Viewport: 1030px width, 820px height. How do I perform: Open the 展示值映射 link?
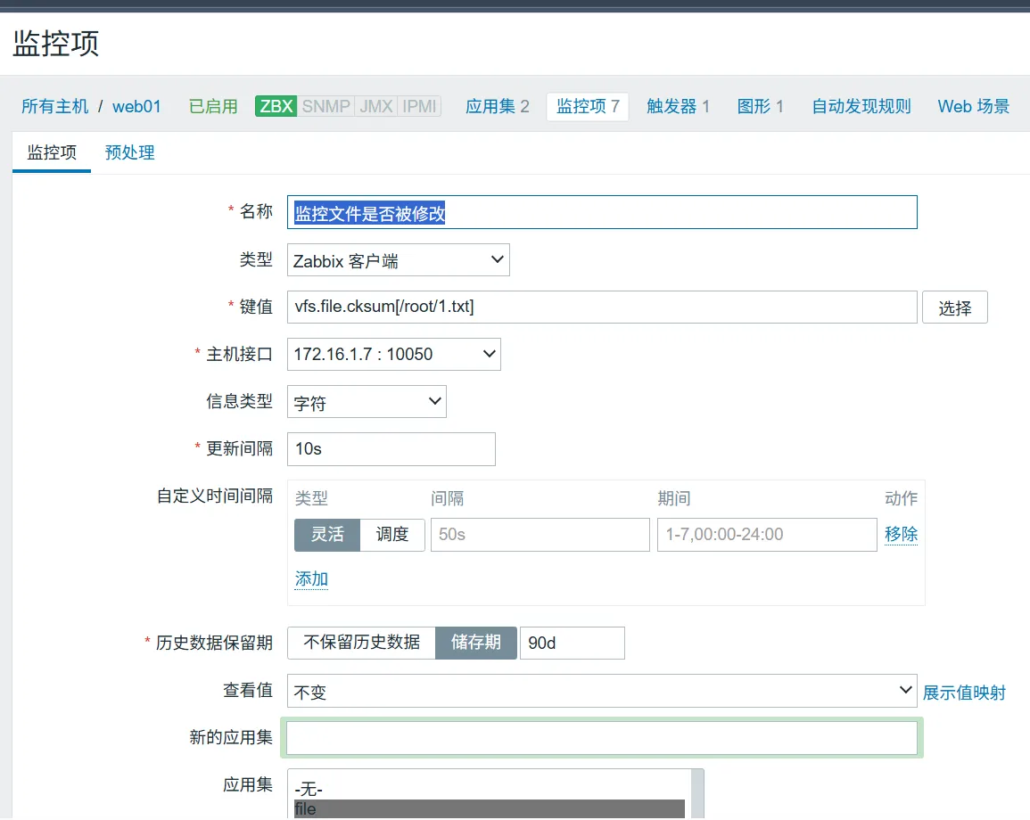964,693
